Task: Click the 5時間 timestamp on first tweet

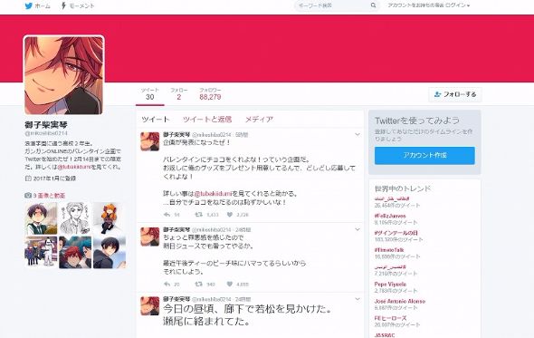Action: [x=242, y=135]
